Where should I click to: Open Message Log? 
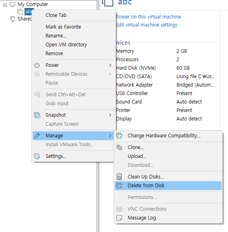click(x=168, y=218)
